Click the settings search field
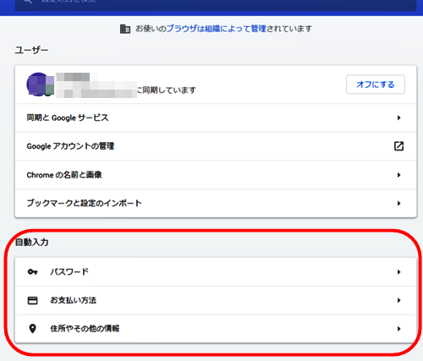Screen dimensions: 423x361 tap(216, 5)
